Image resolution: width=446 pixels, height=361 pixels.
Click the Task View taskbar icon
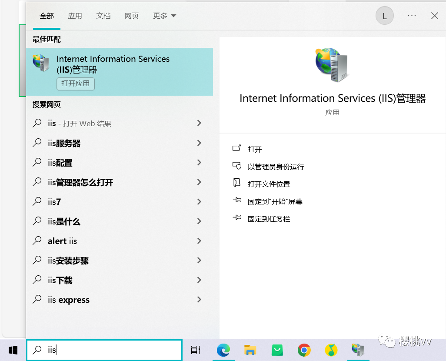point(196,350)
